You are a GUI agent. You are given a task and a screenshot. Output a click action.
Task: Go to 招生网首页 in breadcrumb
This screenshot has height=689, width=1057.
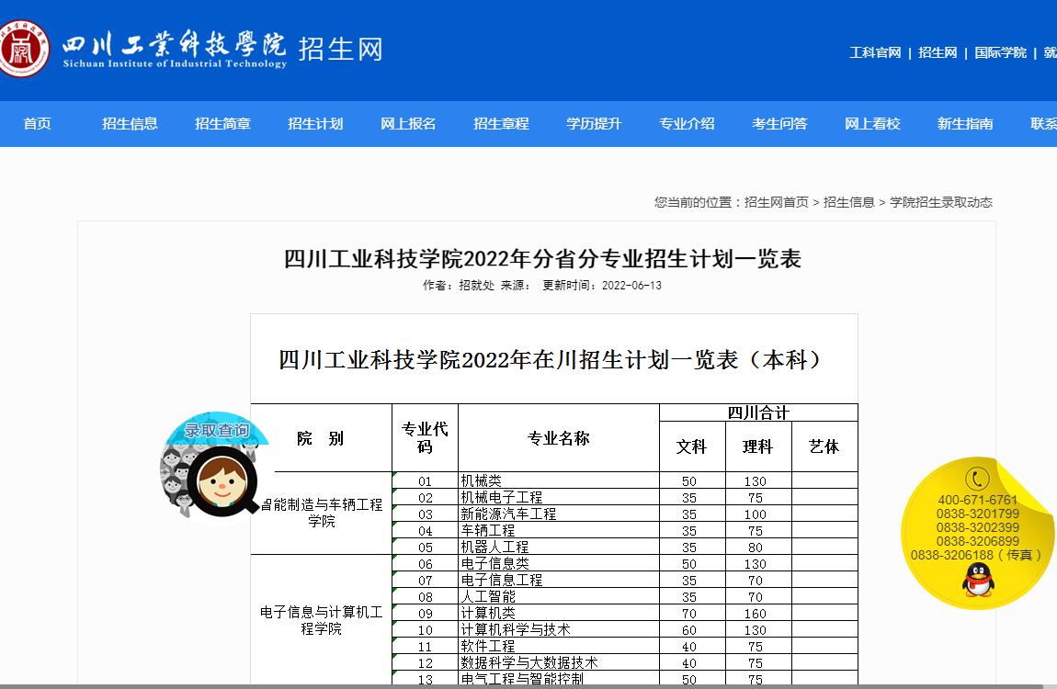click(776, 202)
